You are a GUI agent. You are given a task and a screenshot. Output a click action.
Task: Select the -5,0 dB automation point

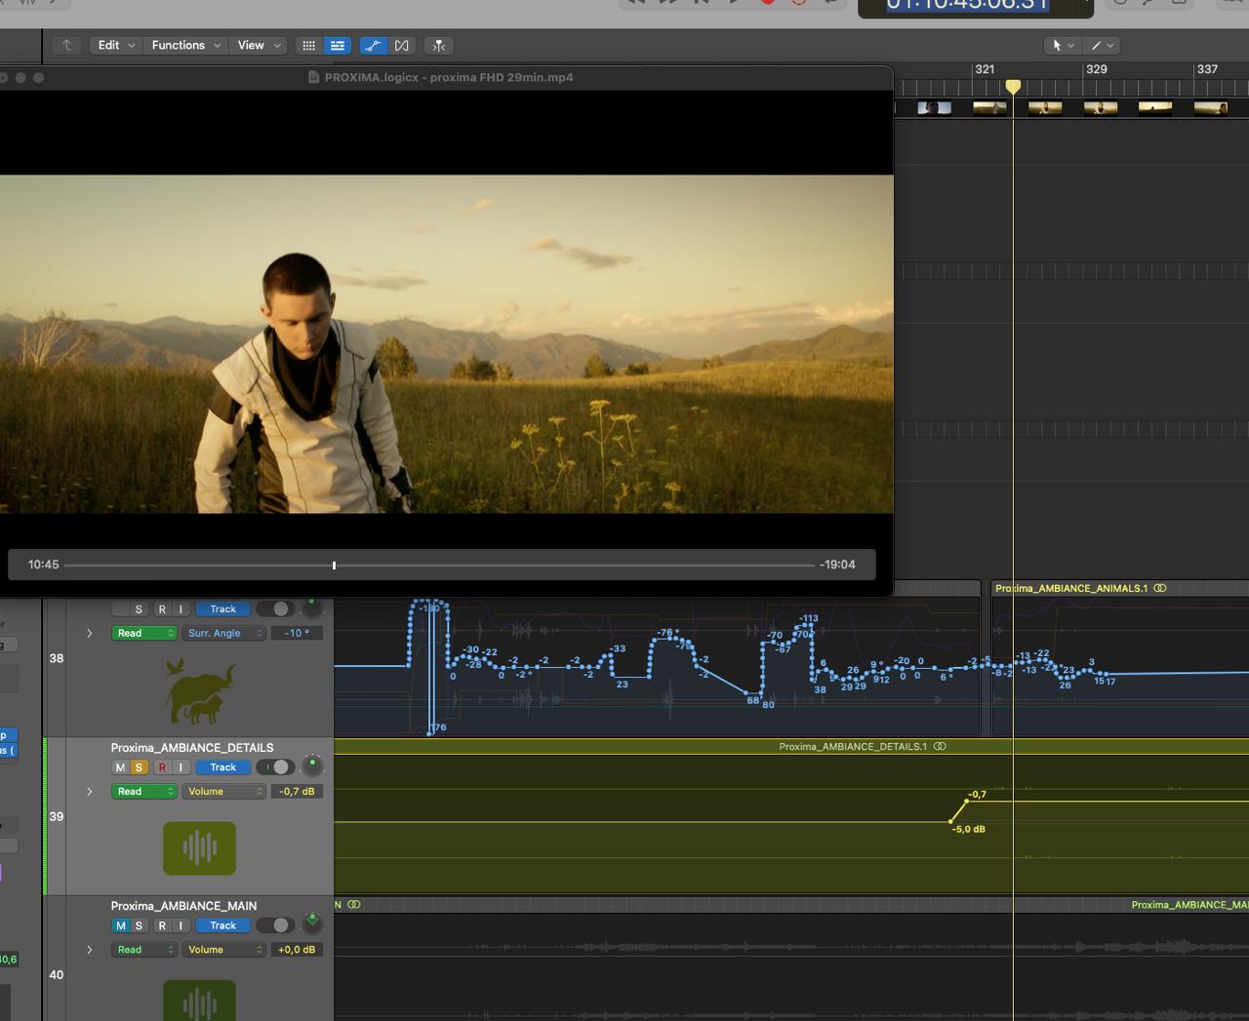pyautogui.click(x=951, y=821)
